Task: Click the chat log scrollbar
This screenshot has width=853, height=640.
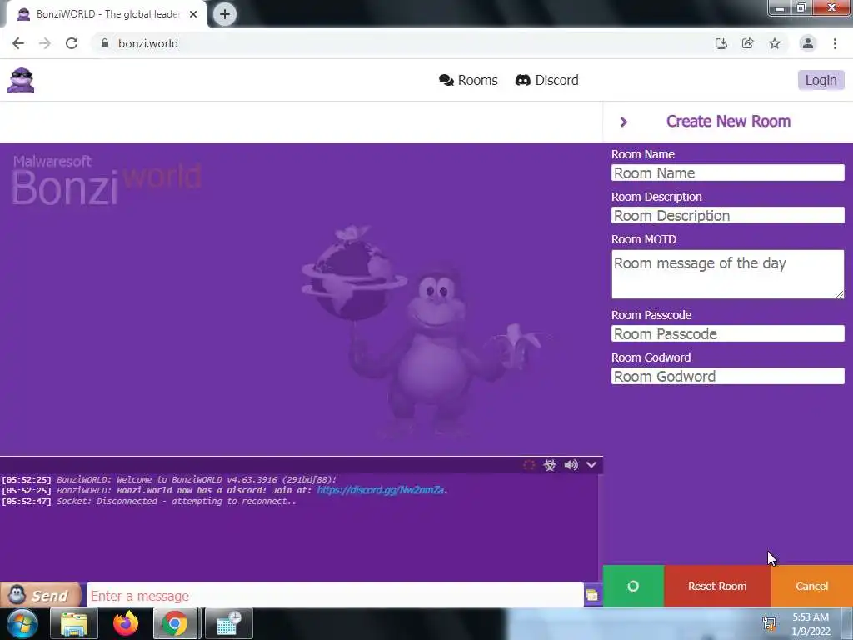Action: (x=601, y=527)
